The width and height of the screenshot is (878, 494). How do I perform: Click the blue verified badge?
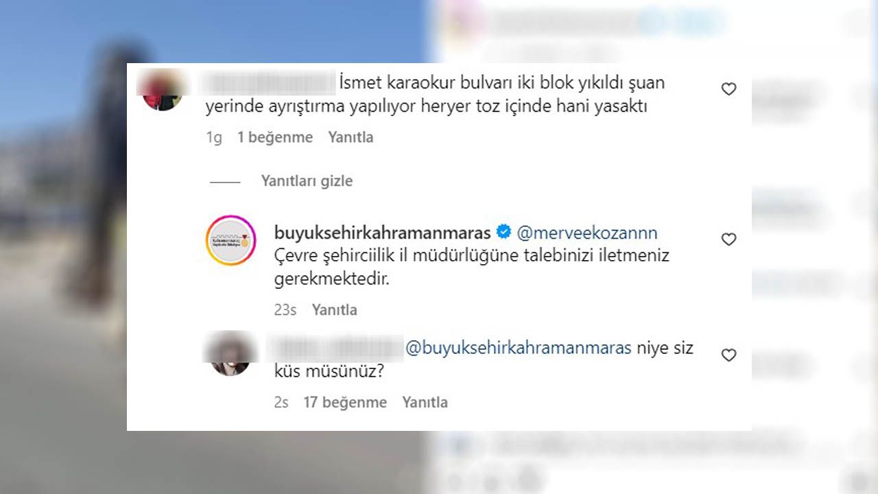point(503,232)
